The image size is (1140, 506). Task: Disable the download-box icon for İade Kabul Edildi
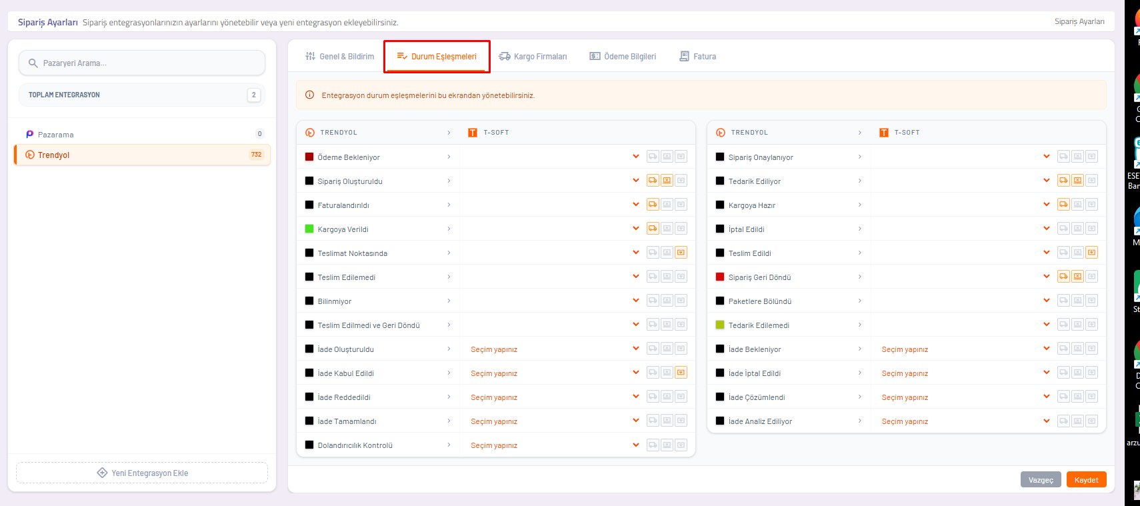pyautogui.click(x=681, y=373)
